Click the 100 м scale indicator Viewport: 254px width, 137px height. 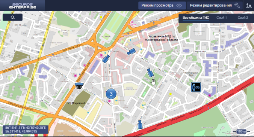(241, 131)
